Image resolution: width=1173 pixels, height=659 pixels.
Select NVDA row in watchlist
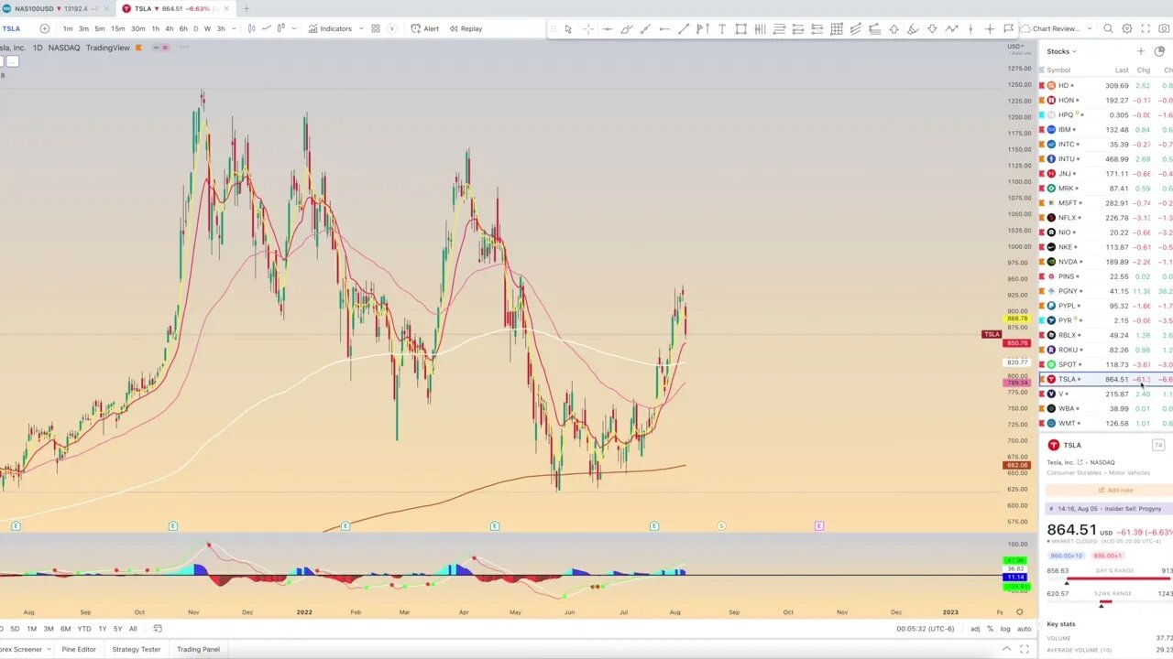coord(1105,262)
